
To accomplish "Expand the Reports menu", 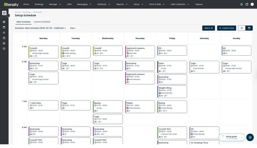I will pyautogui.click(x=122, y=5).
